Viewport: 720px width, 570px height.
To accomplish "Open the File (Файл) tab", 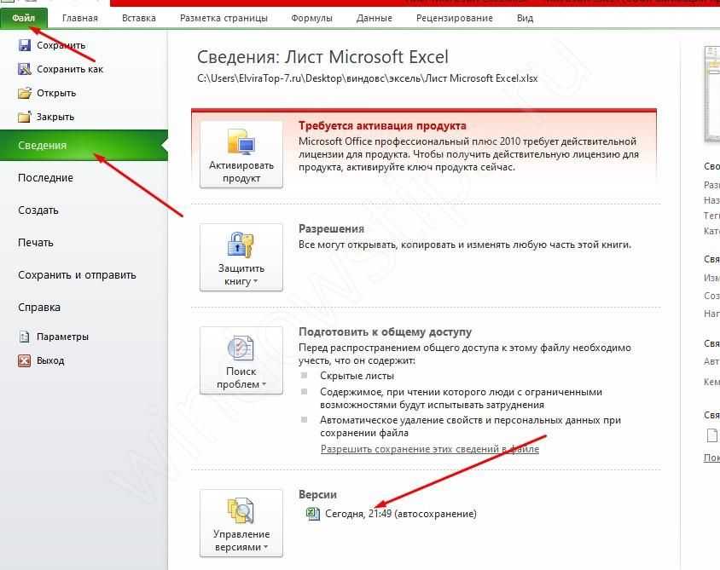I will (24, 17).
